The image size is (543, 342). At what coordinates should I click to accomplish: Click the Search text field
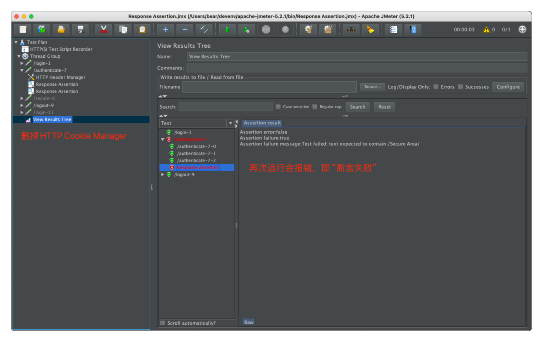[x=225, y=107]
